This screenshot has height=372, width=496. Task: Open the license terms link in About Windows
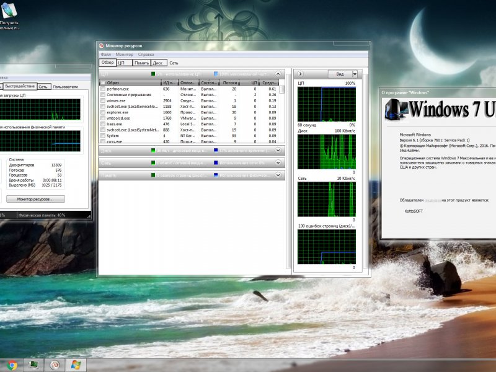[432, 200]
